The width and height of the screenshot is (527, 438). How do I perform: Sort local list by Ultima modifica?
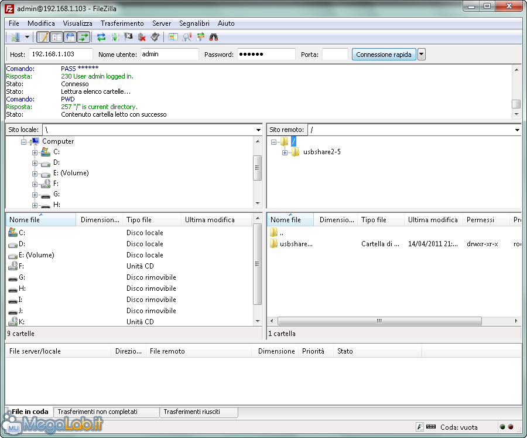pyautogui.click(x=217, y=220)
